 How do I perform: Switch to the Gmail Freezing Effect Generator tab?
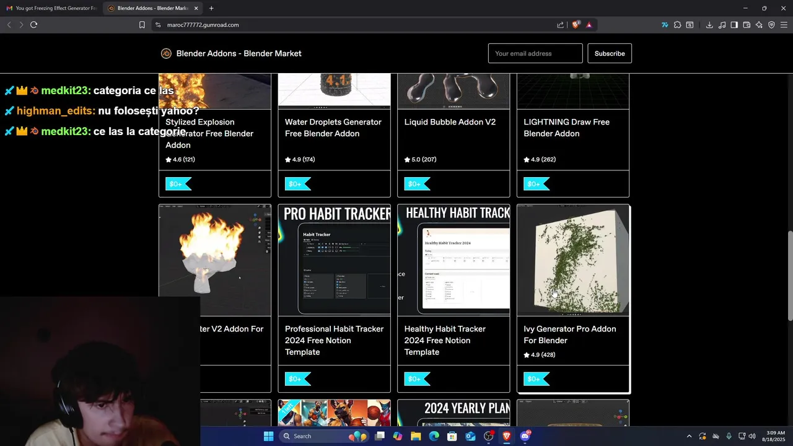[x=51, y=8]
